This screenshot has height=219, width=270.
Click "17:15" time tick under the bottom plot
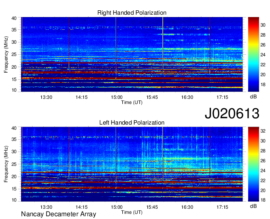point(222,207)
